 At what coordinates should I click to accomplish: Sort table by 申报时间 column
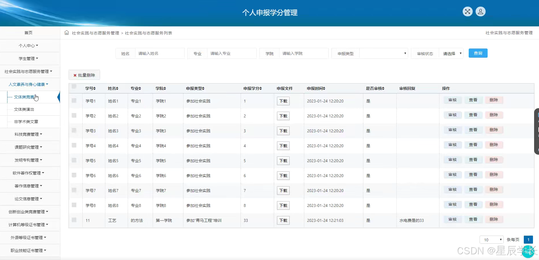[x=316, y=88]
